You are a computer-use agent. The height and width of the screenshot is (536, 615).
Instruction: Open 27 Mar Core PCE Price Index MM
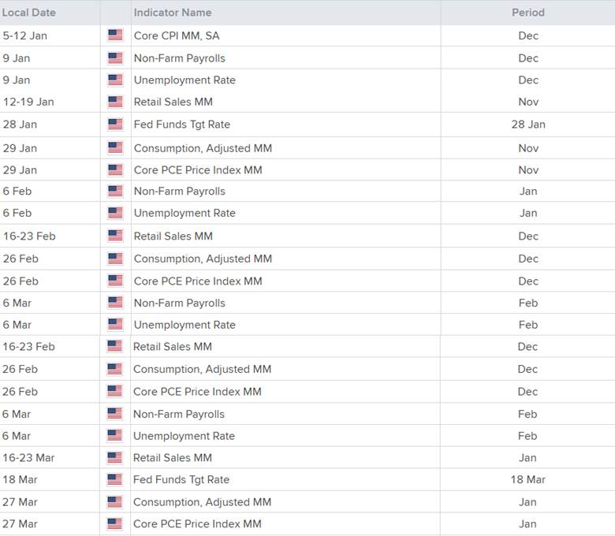tap(197, 524)
